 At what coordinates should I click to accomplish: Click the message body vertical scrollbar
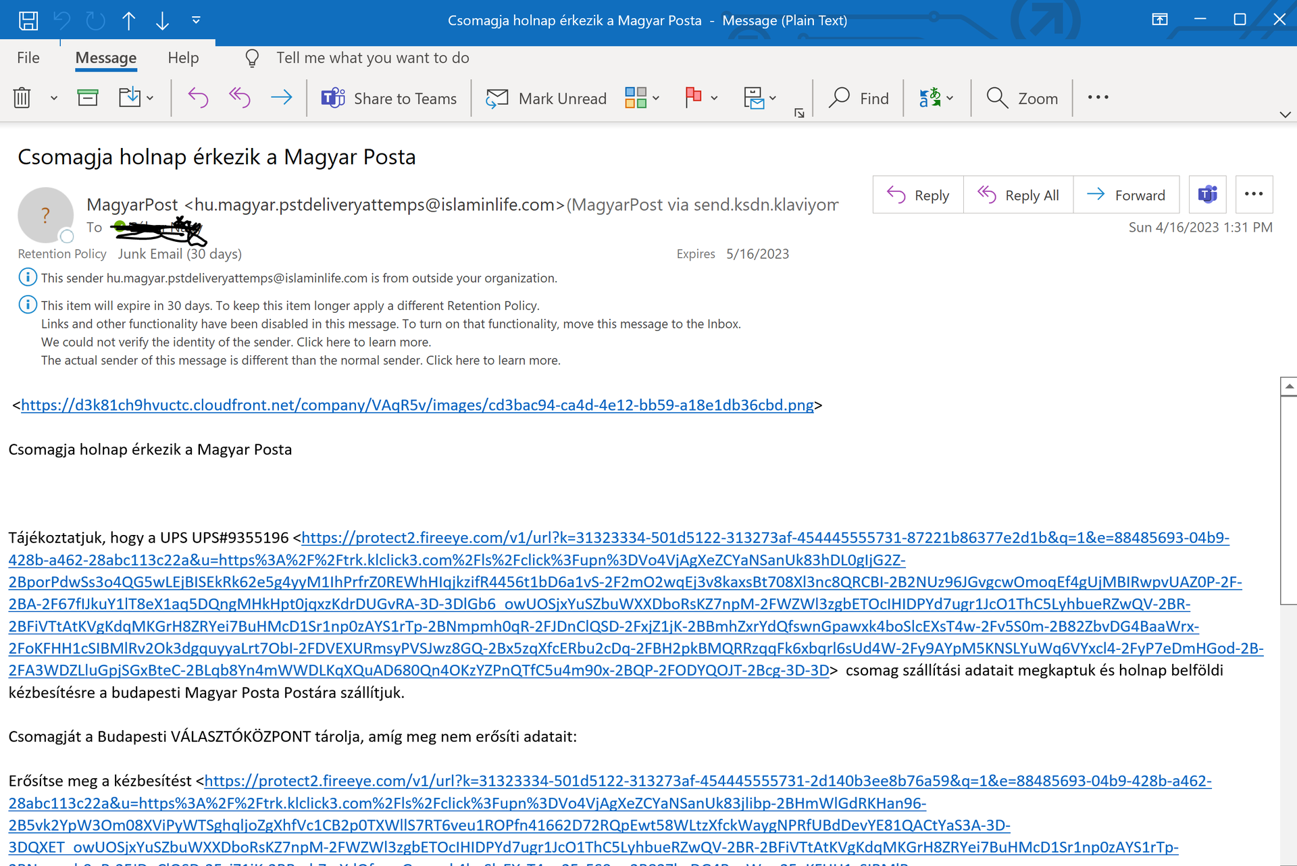coord(1288,500)
